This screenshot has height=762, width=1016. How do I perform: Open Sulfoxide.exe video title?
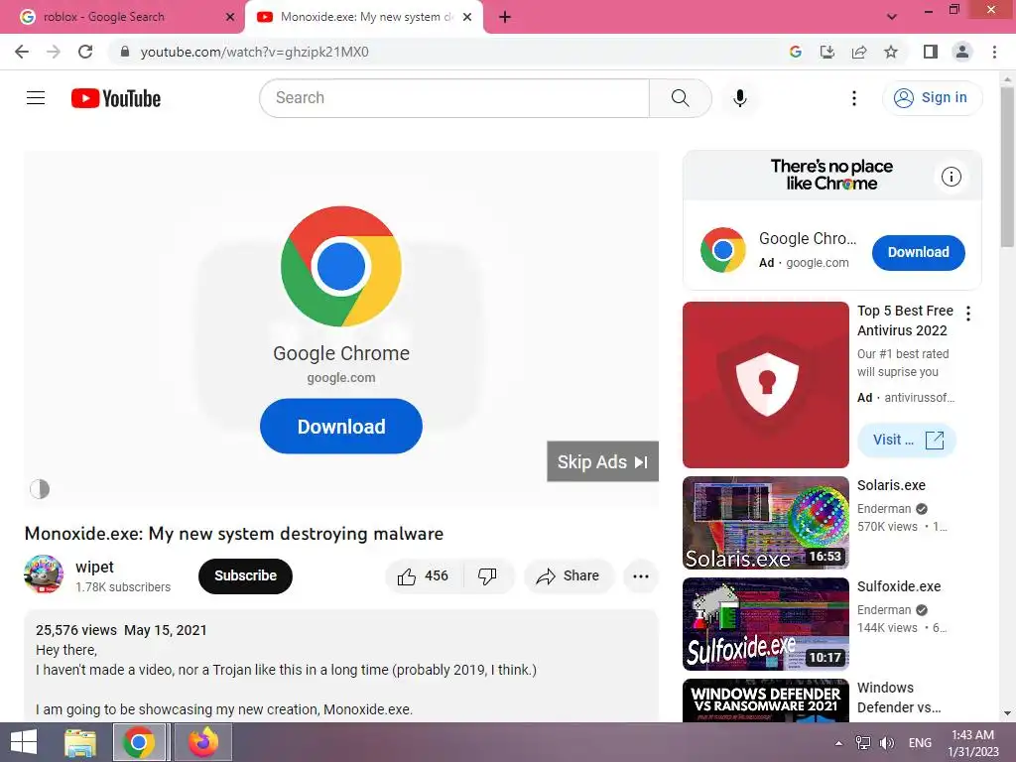899,586
